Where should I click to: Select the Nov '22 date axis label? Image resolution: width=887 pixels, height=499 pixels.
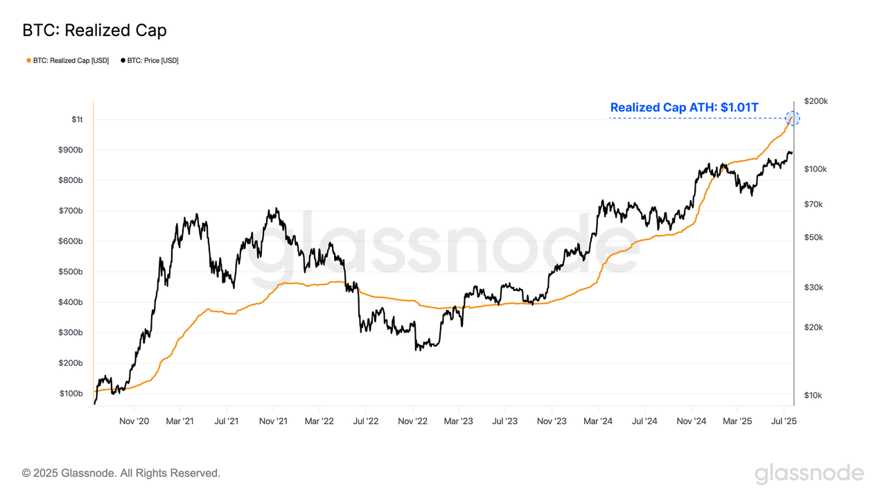[412, 421]
